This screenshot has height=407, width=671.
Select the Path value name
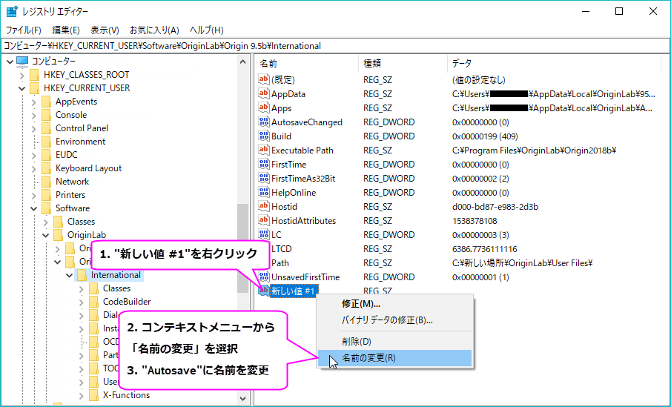click(x=280, y=263)
